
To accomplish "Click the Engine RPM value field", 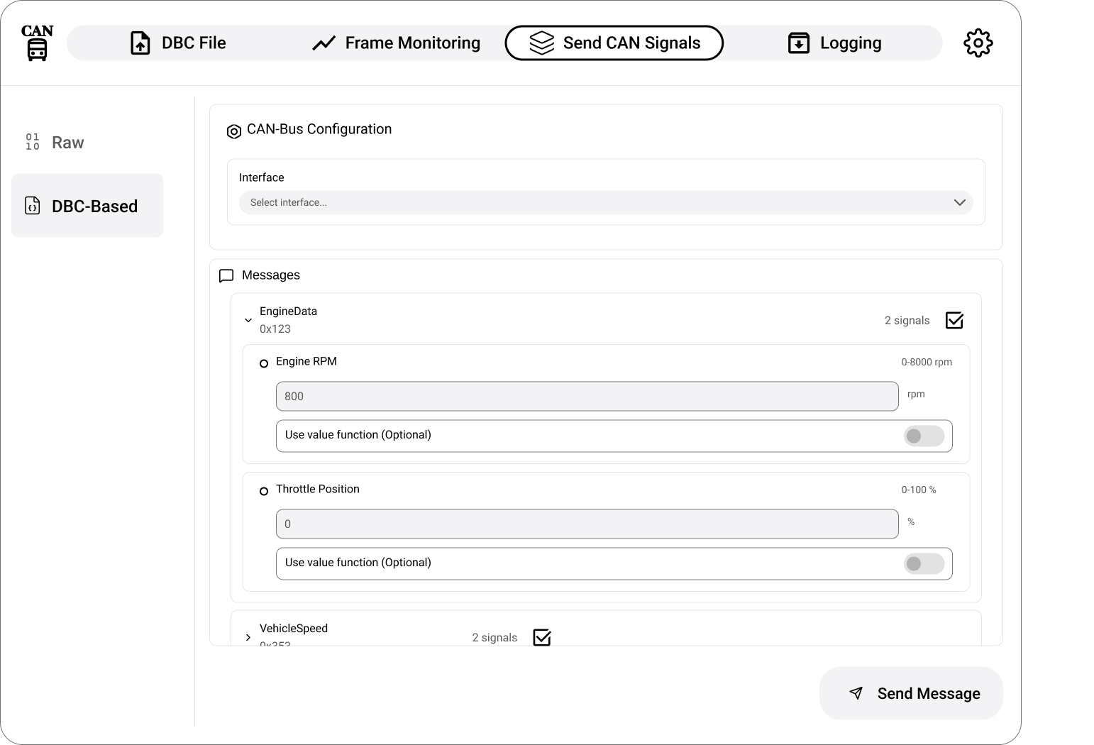I will (587, 397).
